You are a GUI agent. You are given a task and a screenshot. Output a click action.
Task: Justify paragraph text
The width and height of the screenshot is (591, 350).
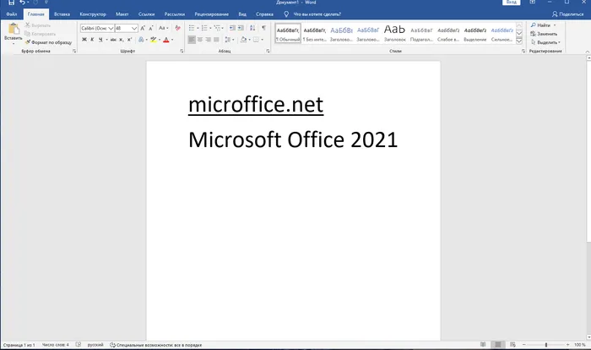point(216,40)
